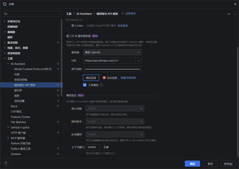Click project-level icon on Qodana row
The width and height of the screenshot is (239, 169).
coord(58,154)
